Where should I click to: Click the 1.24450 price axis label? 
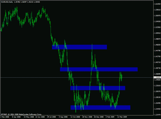click(157, 109)
